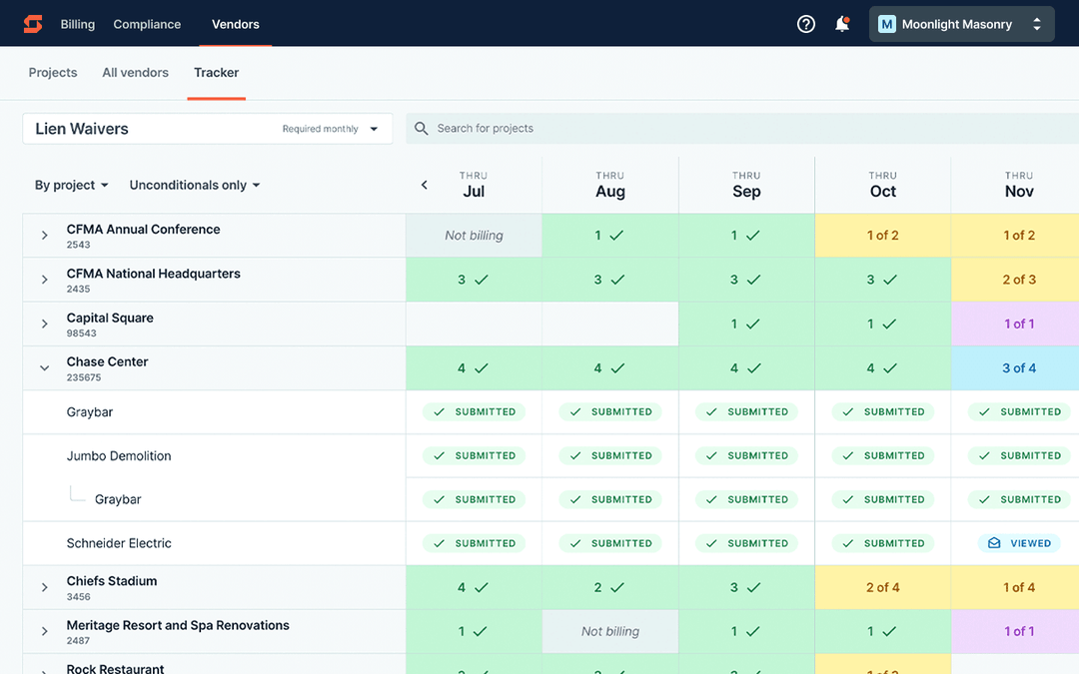Open the By project dropdown
Screen dimensions: 1079x674
[x=70, y=185]
